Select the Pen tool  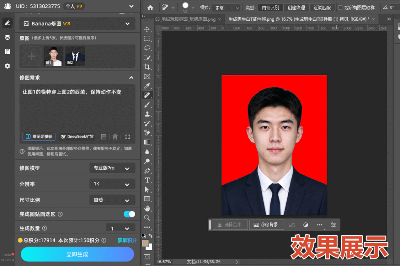tap(147, 171)
